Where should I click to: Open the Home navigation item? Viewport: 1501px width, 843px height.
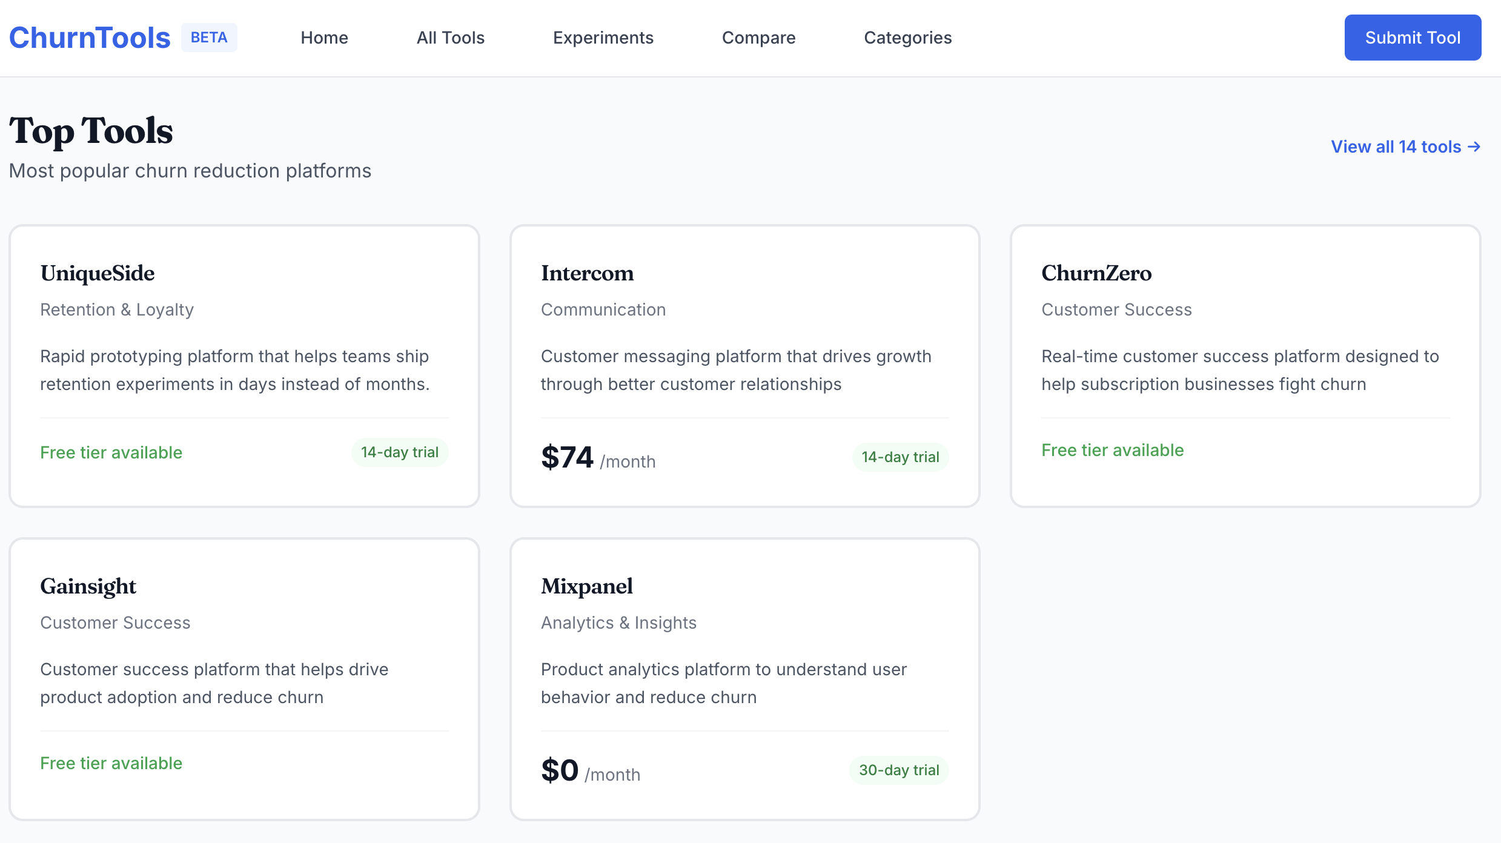tap(323, 38)
